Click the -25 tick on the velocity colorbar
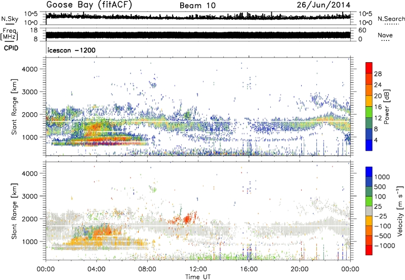The width and height of the screenshot is (405, 280). pos(381,216)
